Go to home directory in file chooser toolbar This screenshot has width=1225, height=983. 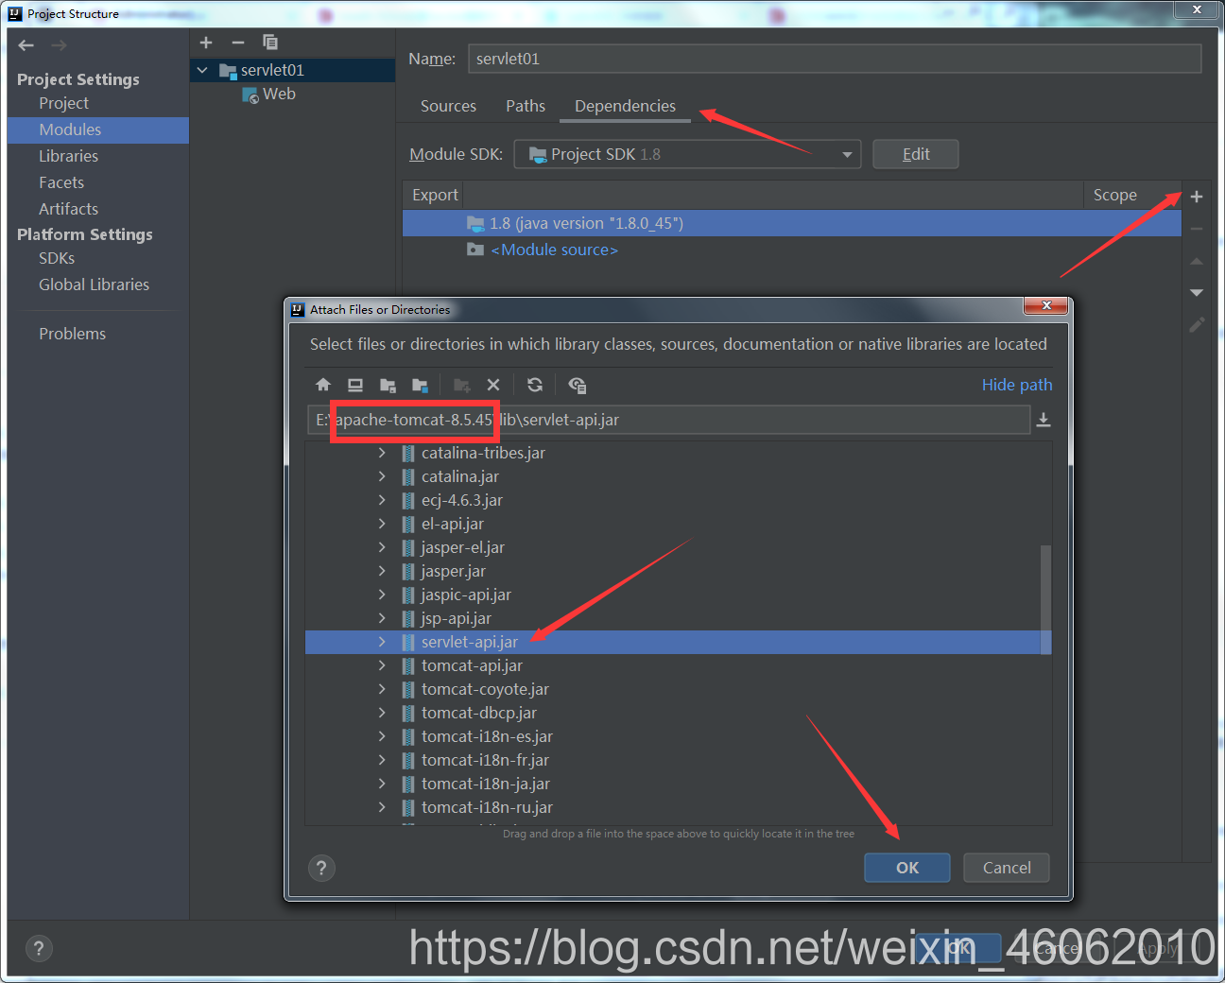click(323, 385)
